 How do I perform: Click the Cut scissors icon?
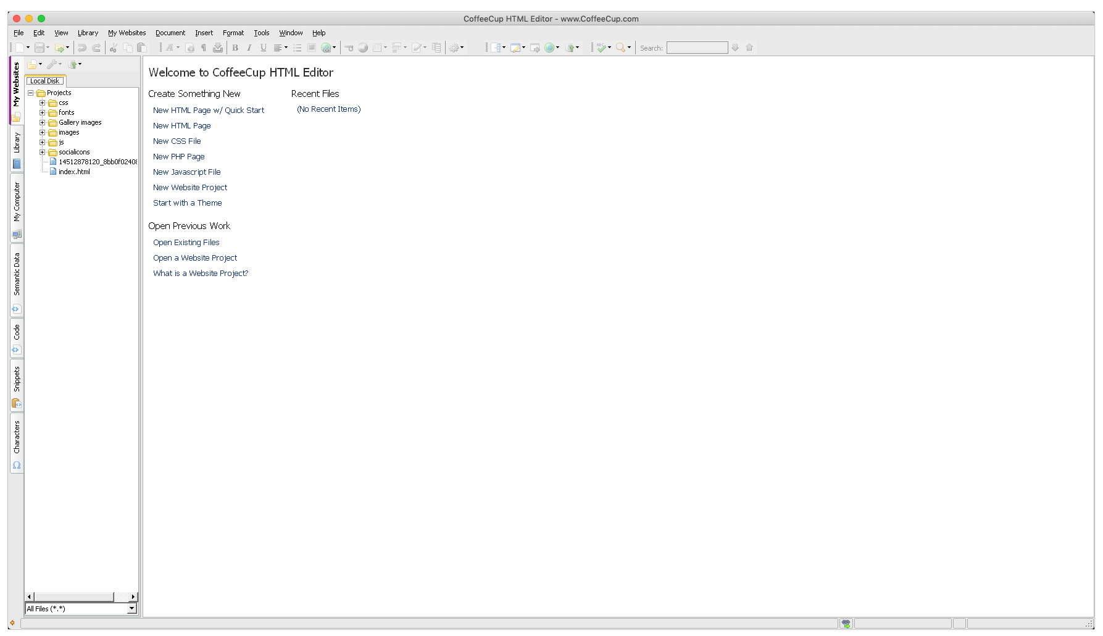(114, 48)
